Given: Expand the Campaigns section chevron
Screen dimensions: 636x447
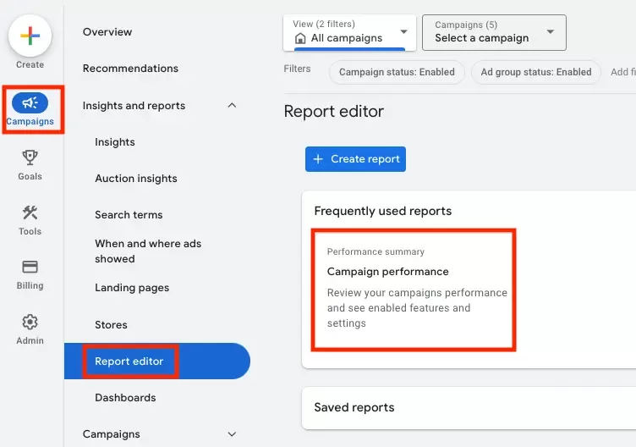Looking at the screenshot, I should coord(232,434).
